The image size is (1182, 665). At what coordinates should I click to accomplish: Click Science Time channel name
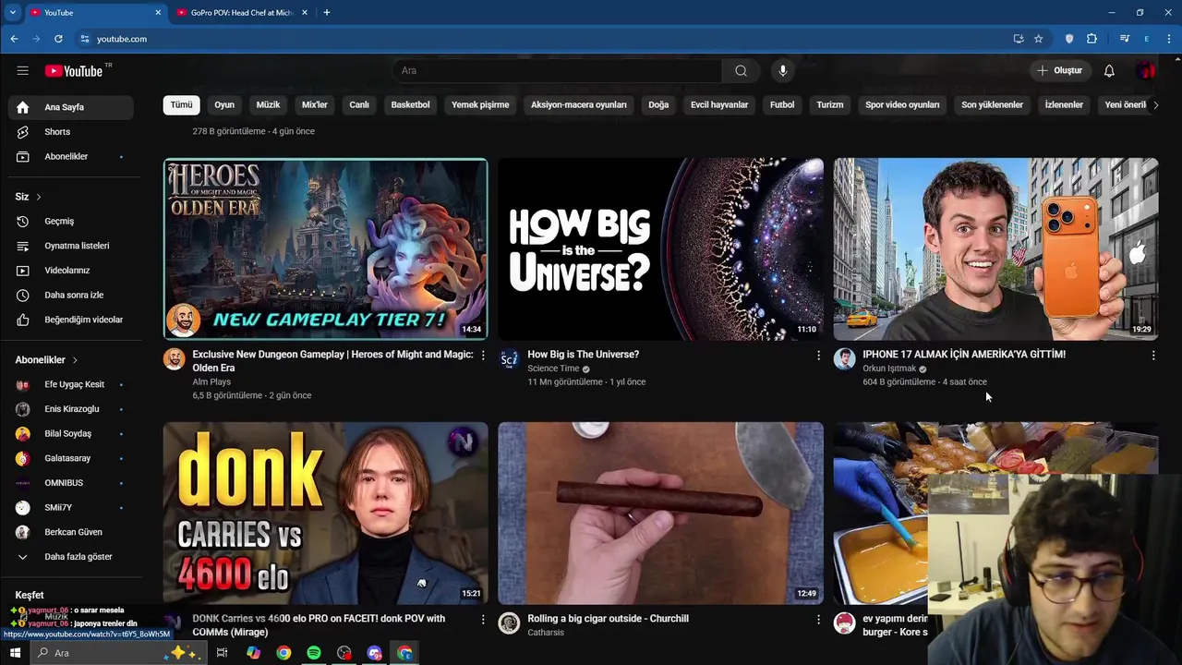(553, 369)
